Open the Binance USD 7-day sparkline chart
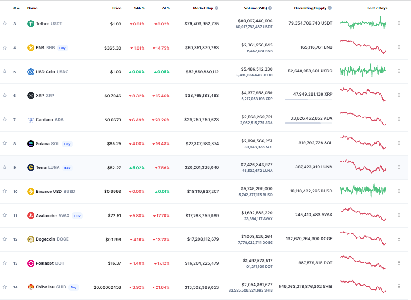The width and height of the screenshot is (411, 300). pos(363,191)
